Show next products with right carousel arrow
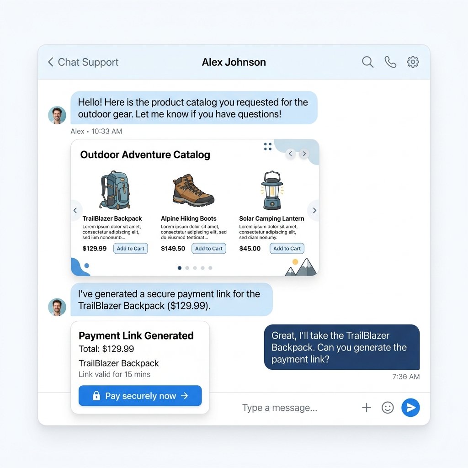This screenshot has height=468, width=468. [314, 210]
